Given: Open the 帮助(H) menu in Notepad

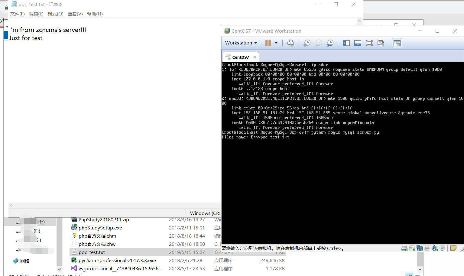Looking at the screenshot, I should point(95,14).
